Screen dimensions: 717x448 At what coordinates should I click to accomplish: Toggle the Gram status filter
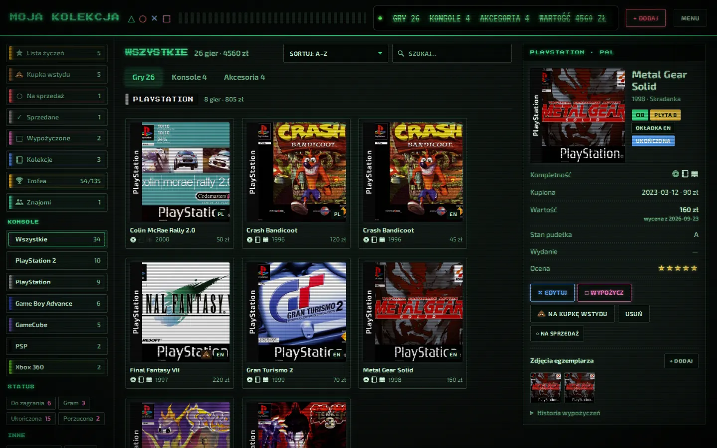74,403
